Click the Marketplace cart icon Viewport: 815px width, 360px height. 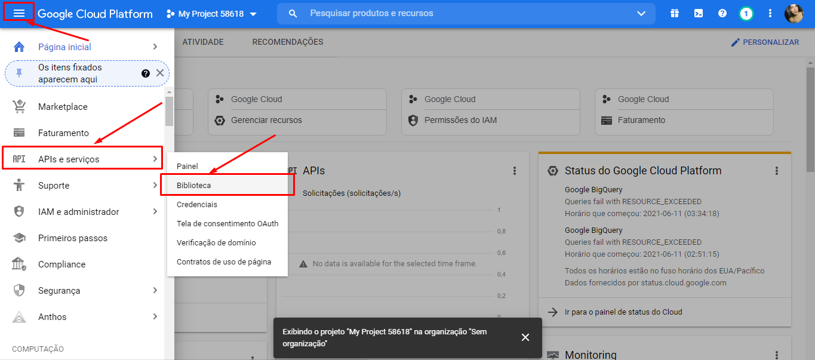pyautogui.click(x=19, y=106)
